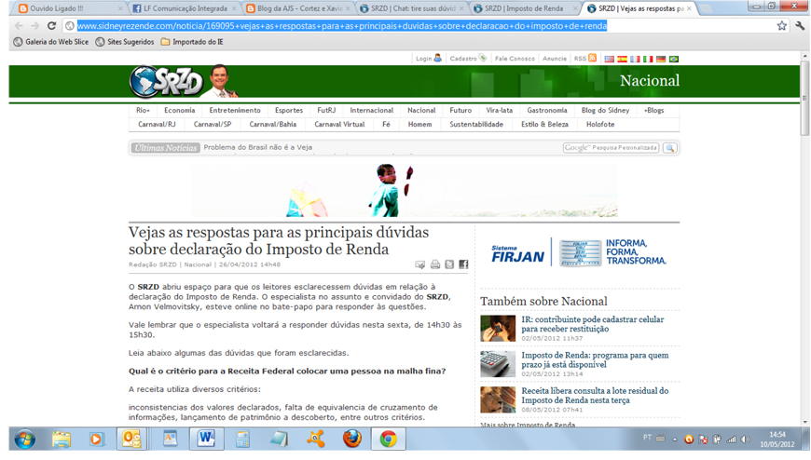Click the search magnifier button

(x=670, y=148)
